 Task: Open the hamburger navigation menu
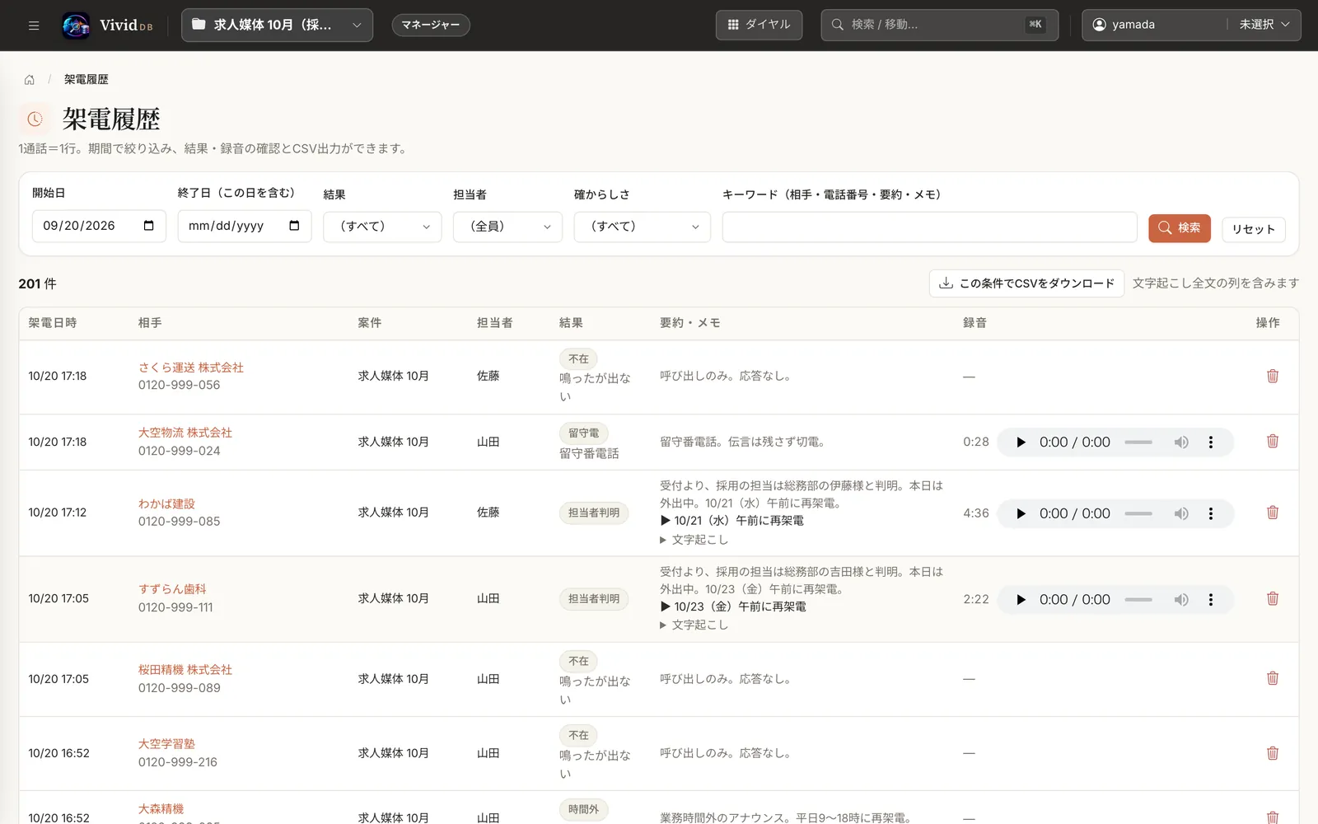[34, 25]
